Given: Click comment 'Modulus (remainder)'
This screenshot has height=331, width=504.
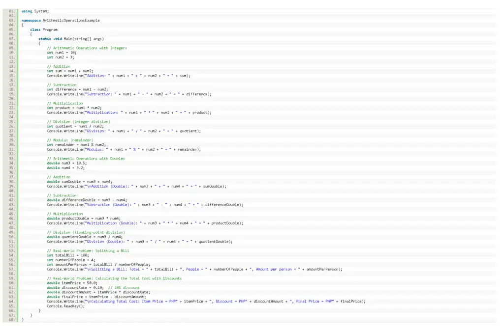Looking at the screenshot, I should click(x=70, y=140).
